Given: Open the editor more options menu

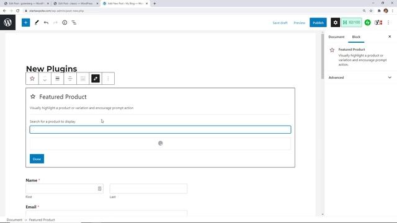Looking at the screenshot, I should point(388,22).
